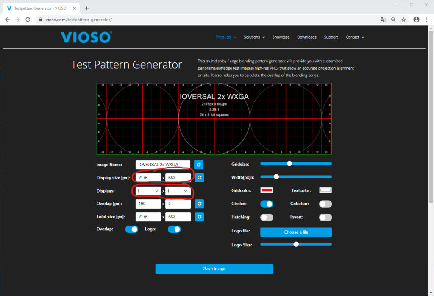The width and height of the screenshot is (434, 296).
Task: Click the refresh icon beside Image Name
Action: click(x=198, y=165)
